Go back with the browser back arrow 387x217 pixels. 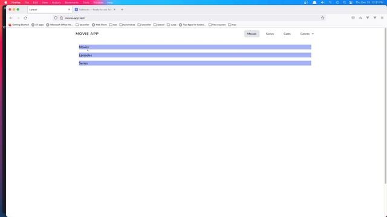click(x=11, y=18)
